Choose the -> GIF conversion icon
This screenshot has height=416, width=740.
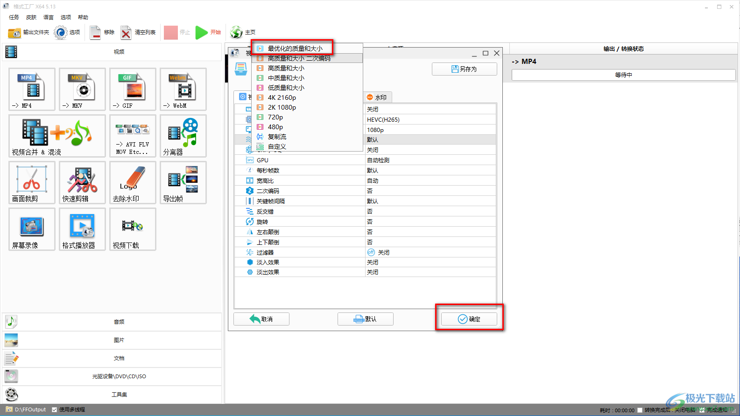click(133, 89)
